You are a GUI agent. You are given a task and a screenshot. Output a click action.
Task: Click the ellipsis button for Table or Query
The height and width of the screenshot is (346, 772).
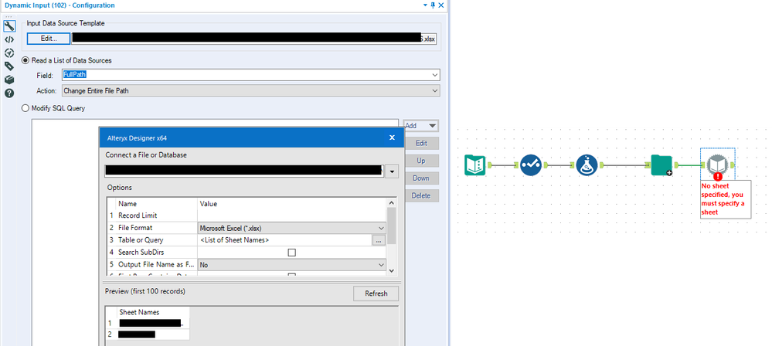[379, 240]
